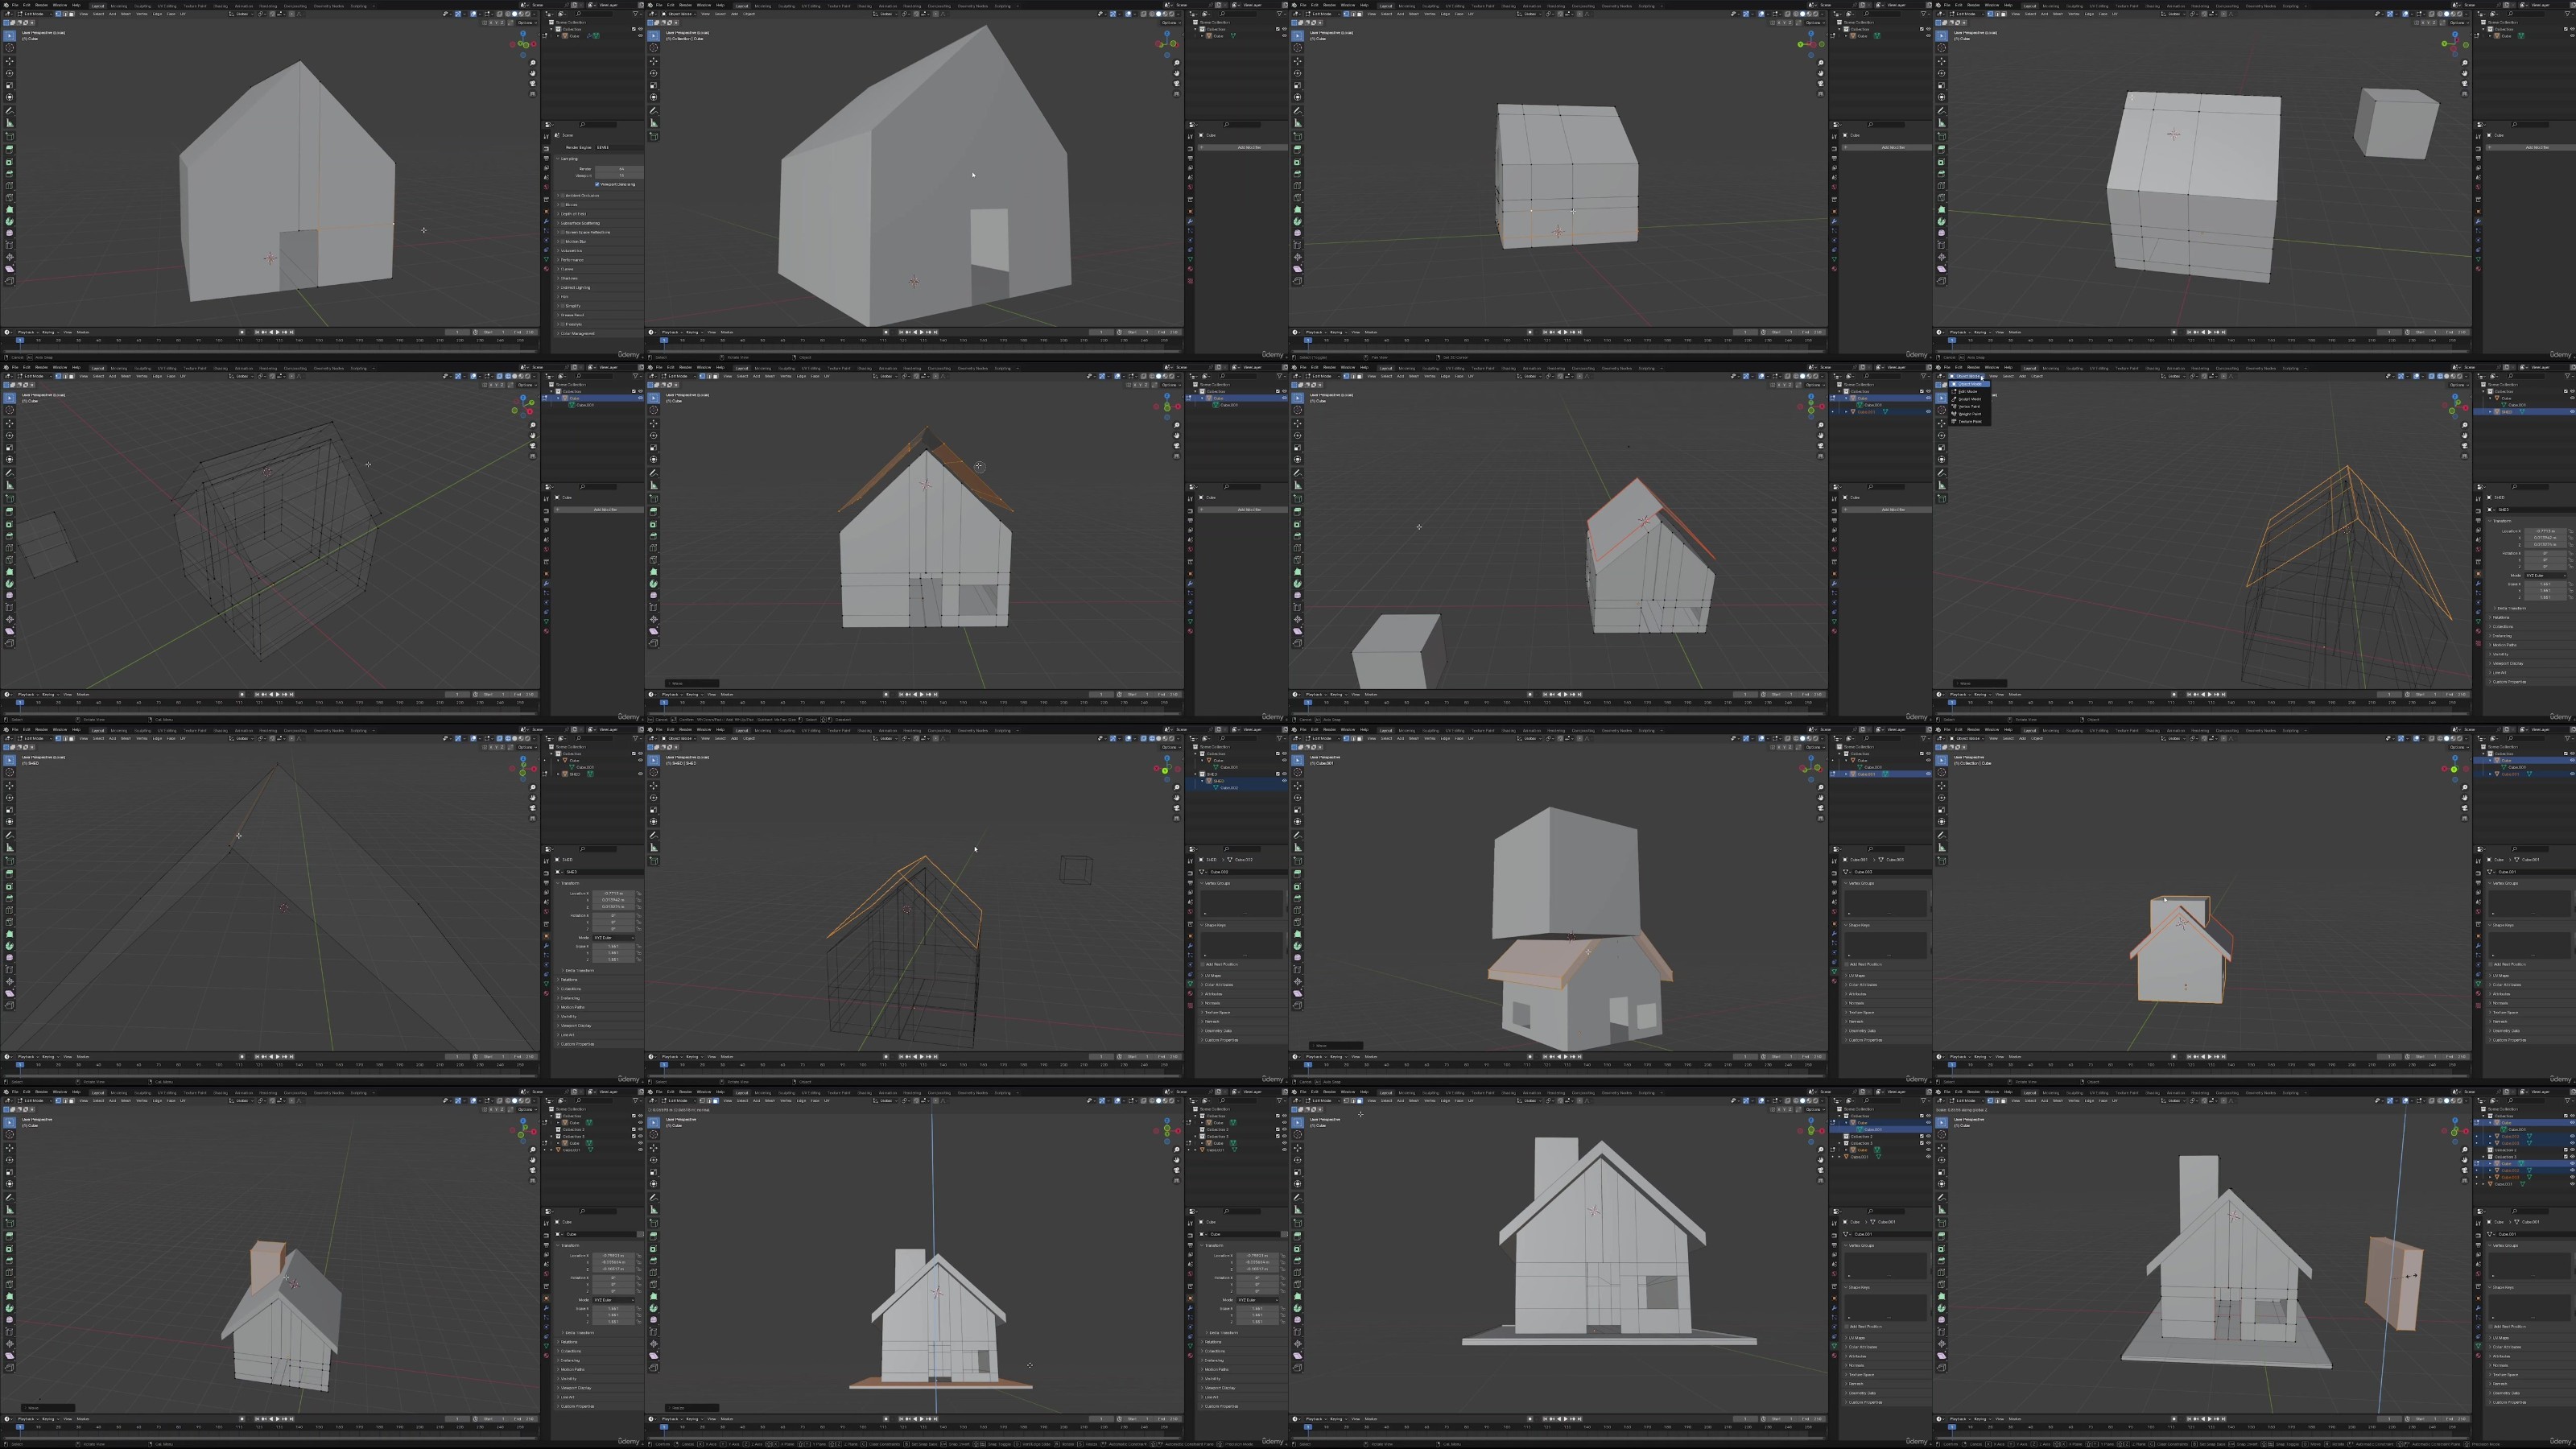The height and width of the screenshot is (1449, 2576).
Task: Enable the Screen Space Reflections checkbox
Action: pos(563,233)
